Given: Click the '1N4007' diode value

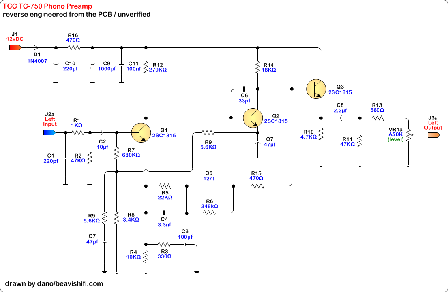Looking at the screenshot, I should (37, 61).
